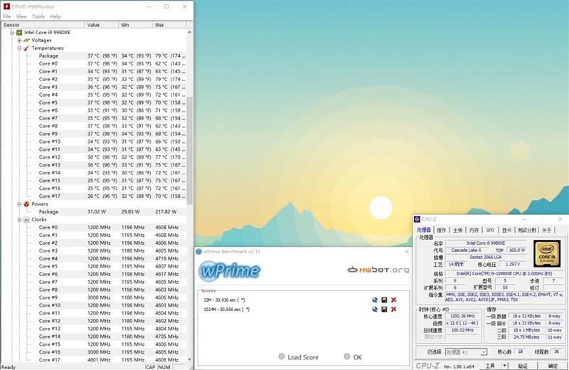Expand the Voltages tree node
This screenshot has height=370, width=569.
[20, 41]
